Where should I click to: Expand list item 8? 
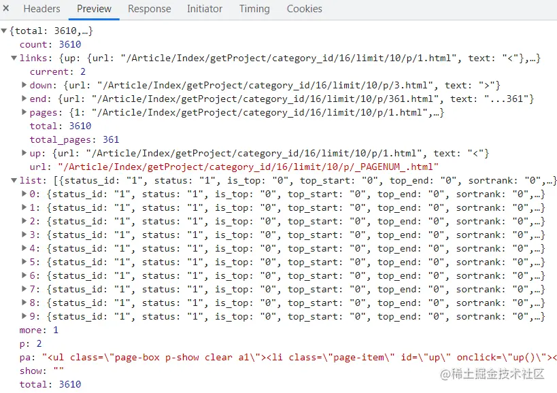click(24, 303)
